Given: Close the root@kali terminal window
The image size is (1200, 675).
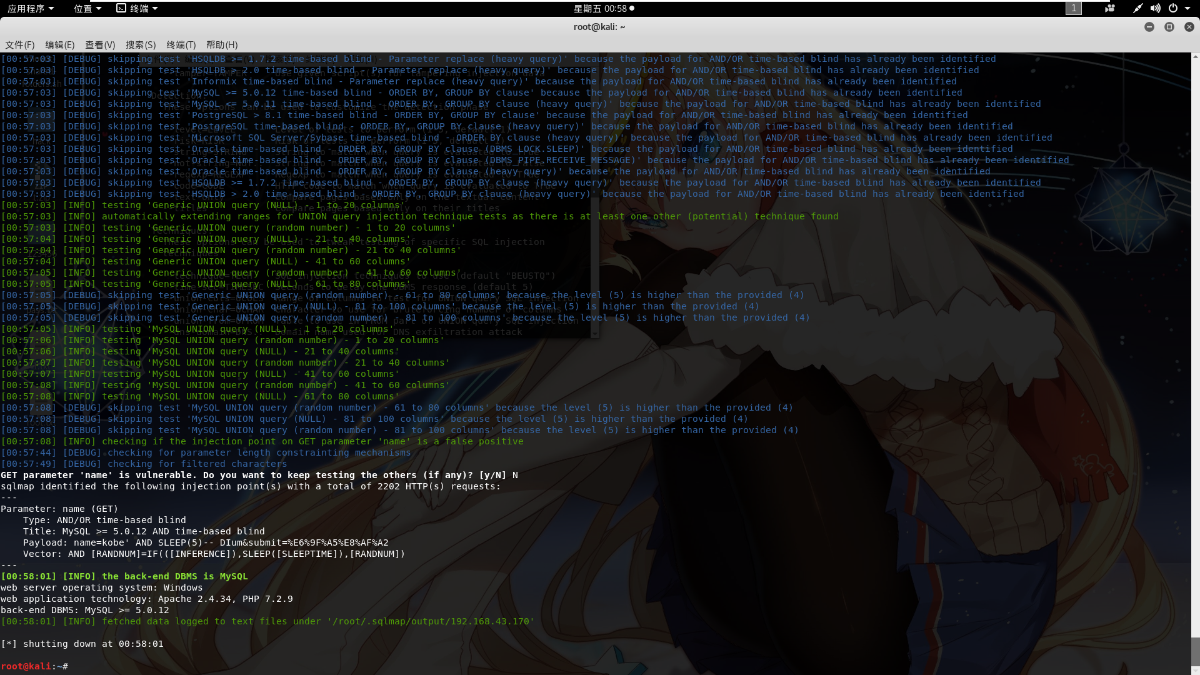Looking at the screenshot, I should tap(1189, 27).
